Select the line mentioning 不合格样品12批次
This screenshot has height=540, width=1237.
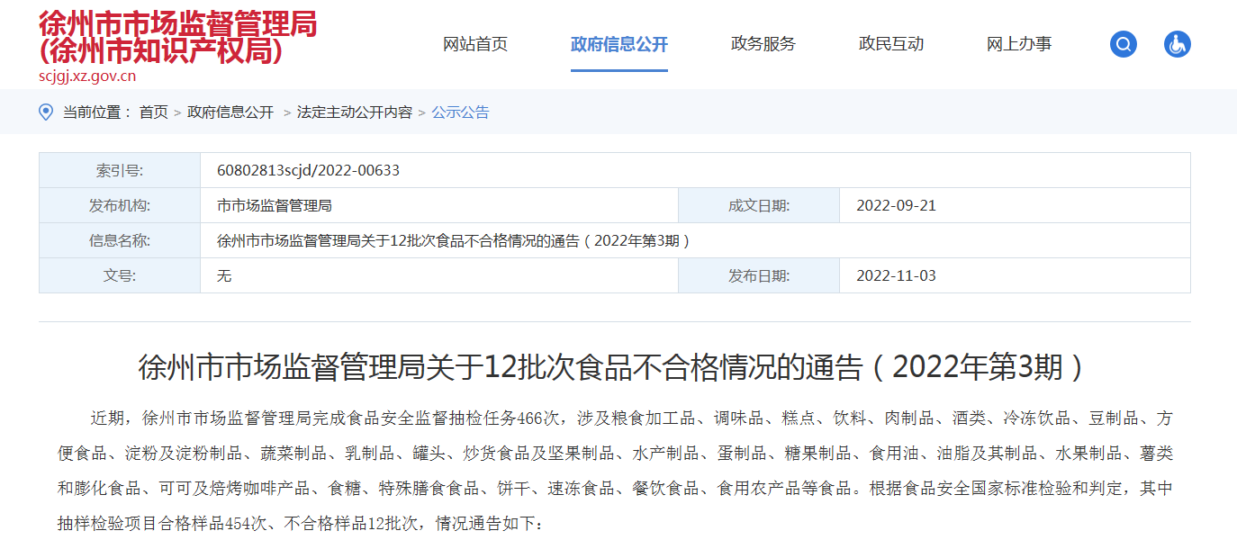(x=301, y=523)
